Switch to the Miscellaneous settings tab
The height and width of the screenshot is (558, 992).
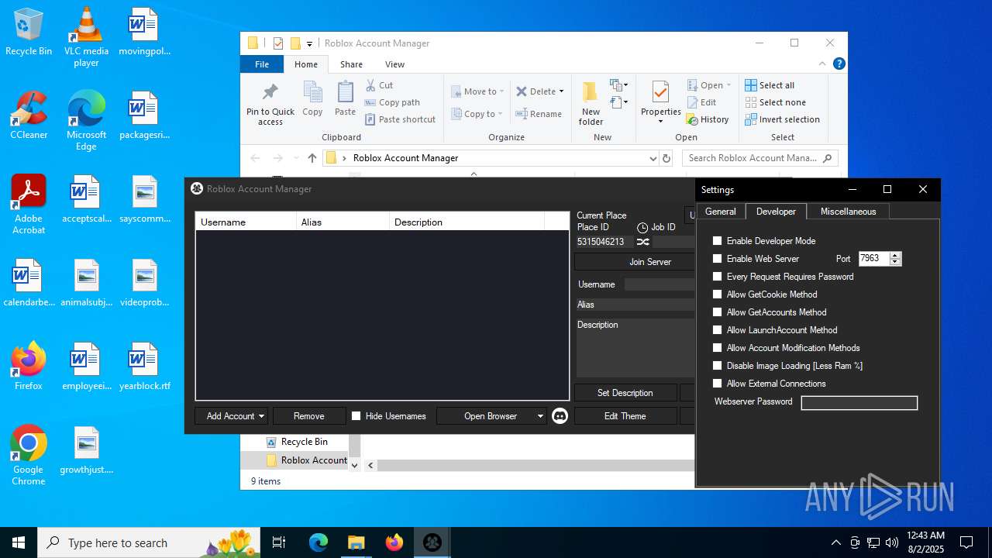click(x=848, y=212)
